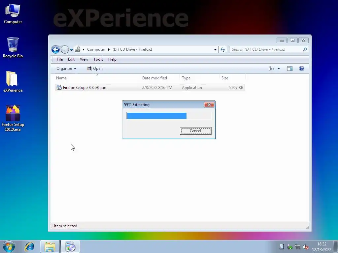This screenshot has width=338, height=253.
Task: Sort by Size column header
Action: [x=232, y=78]
